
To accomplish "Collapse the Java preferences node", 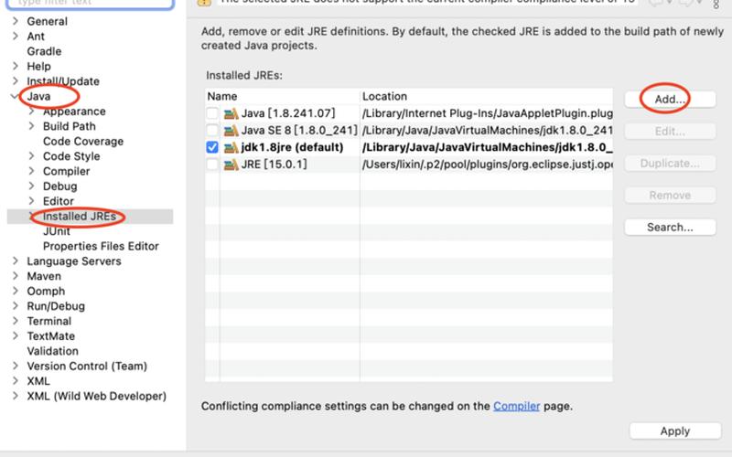I will (15, 96).
